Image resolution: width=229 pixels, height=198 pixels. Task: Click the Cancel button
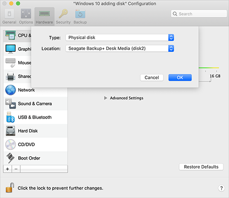pyautogui.click(x=152, y=77)
